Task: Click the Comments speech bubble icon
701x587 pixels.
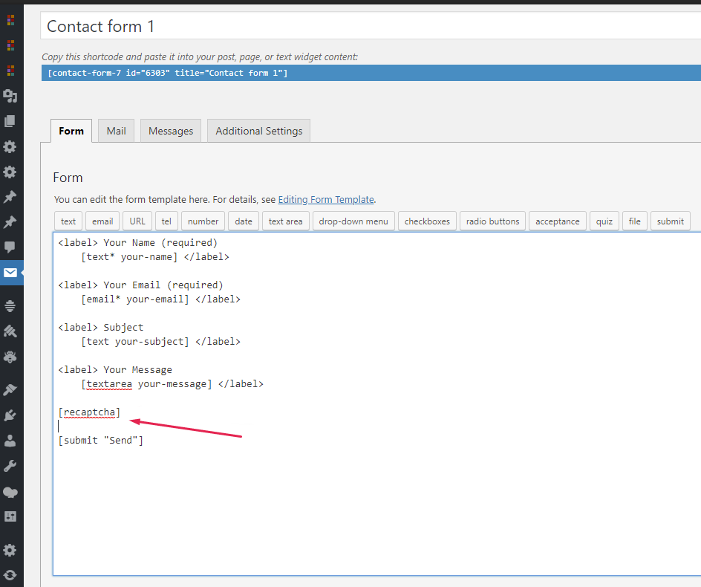Action: 10,247
